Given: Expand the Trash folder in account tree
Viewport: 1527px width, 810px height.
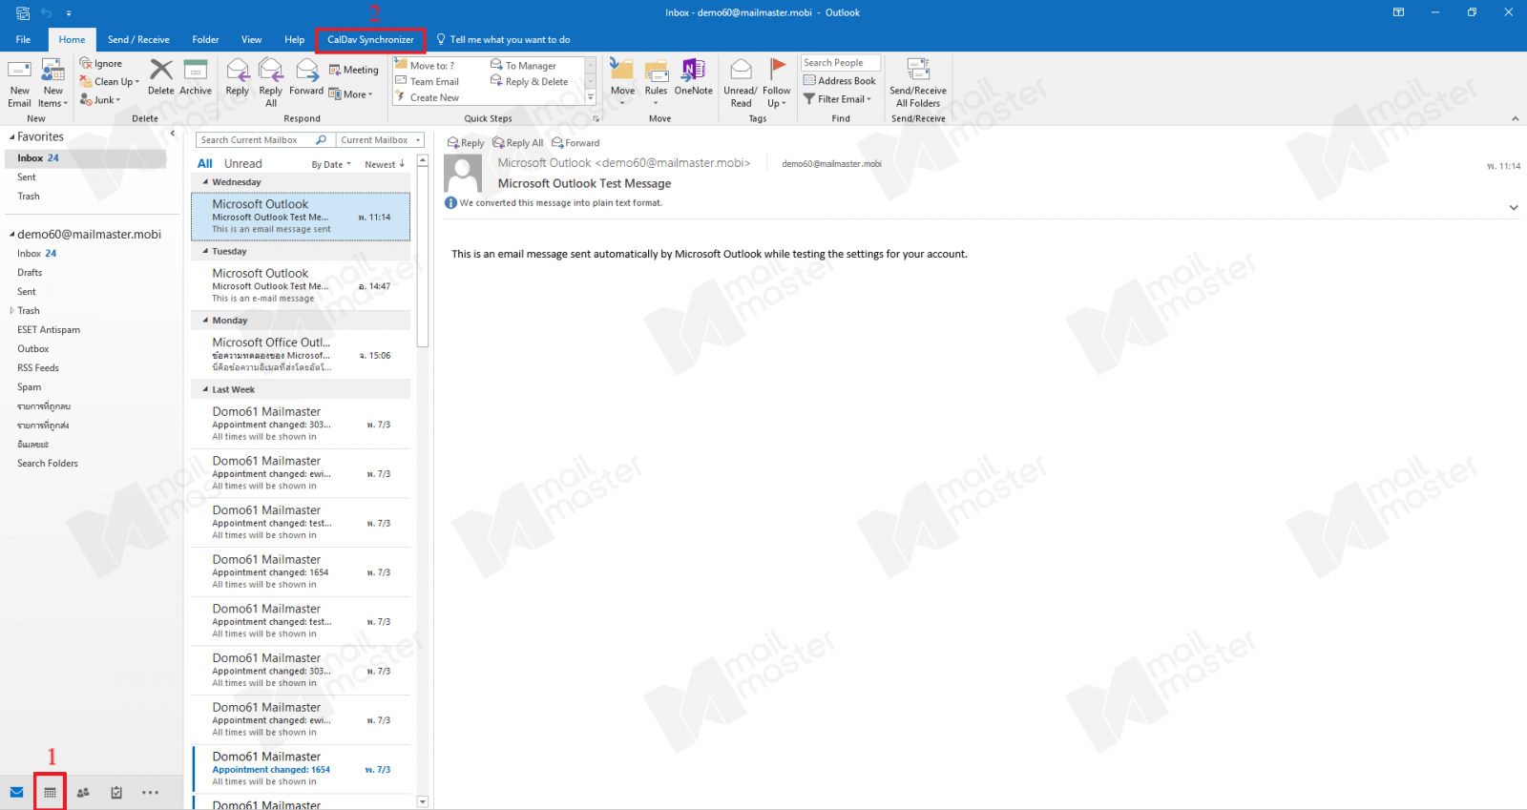Looking at the screenshot, I should tap(11, 310).
